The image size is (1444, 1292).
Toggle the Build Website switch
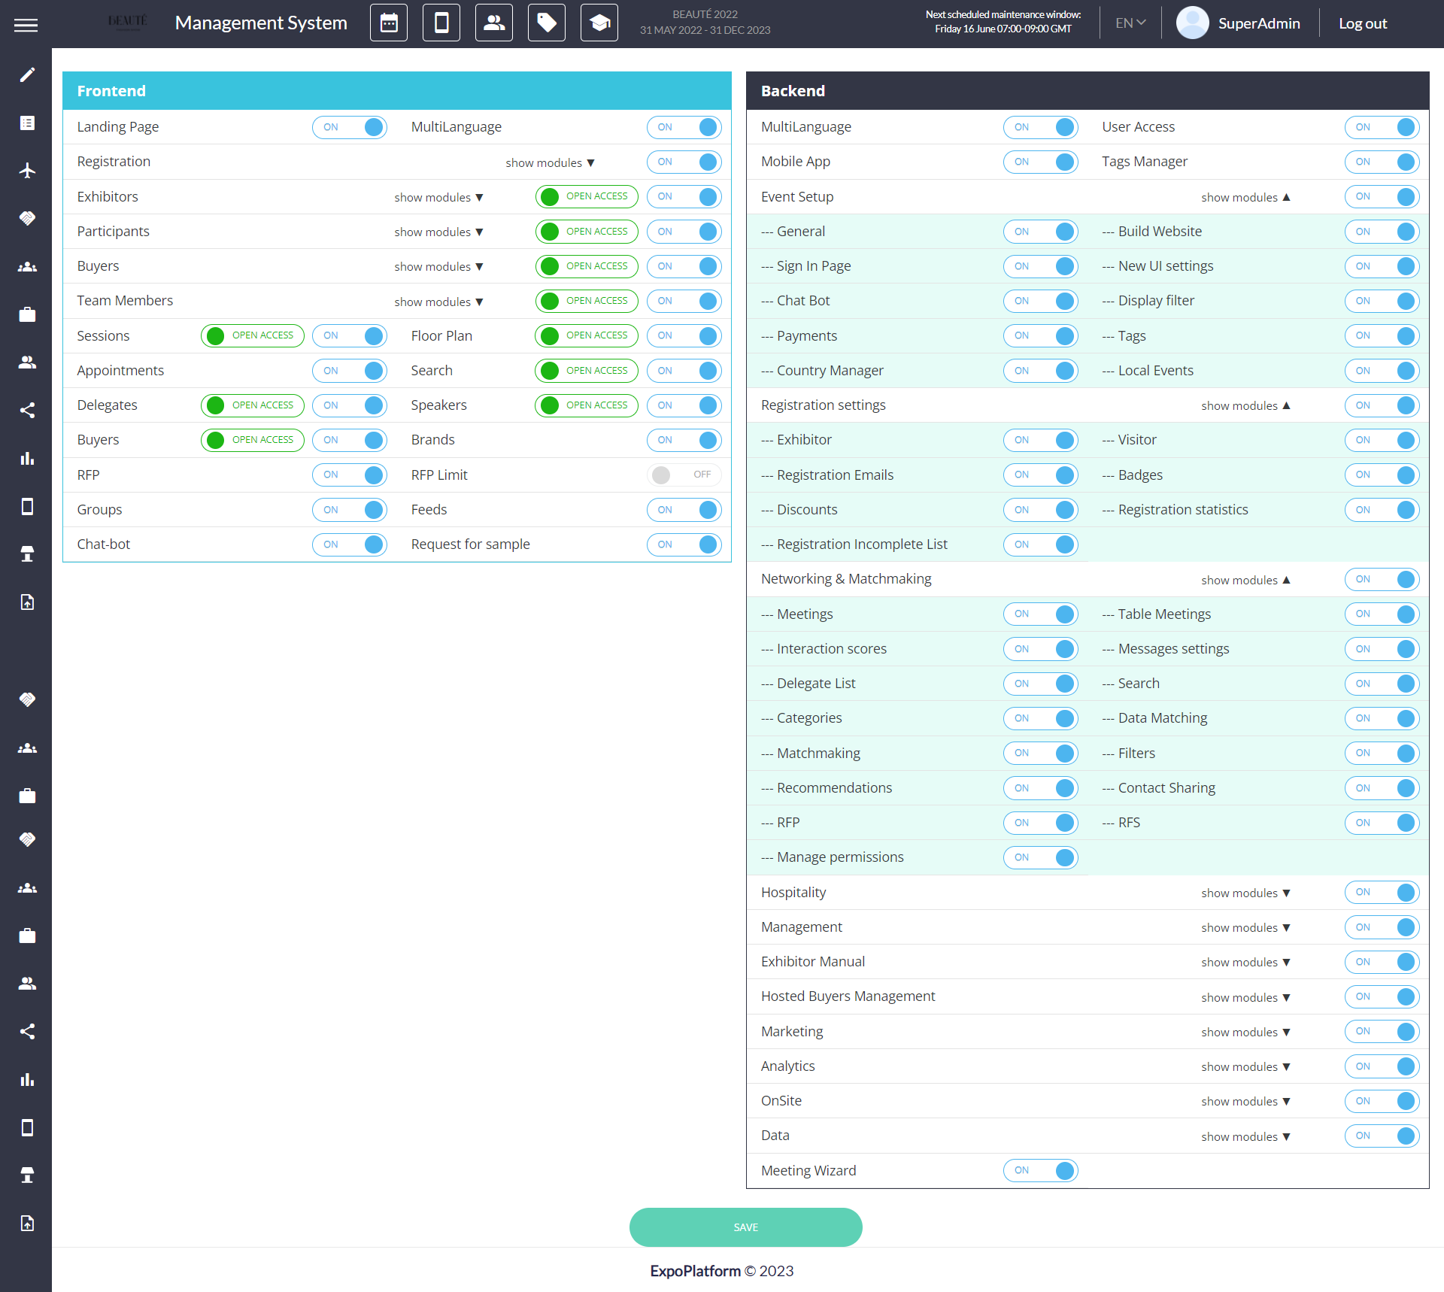(1382, 232)
